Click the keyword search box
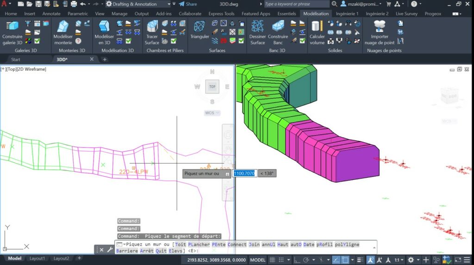Viewport: 474px width, 265px height. click(x=297, y=4)
